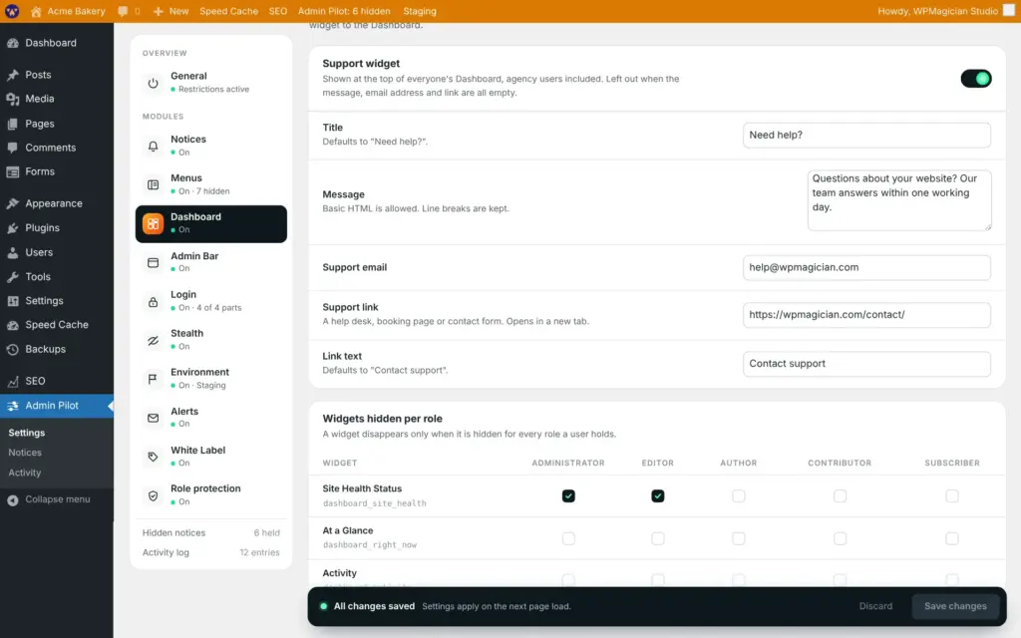Click the Tools wrench icon
This screenshot has height=638, width=1021.
pyautogui.click(x=12, y=277)
